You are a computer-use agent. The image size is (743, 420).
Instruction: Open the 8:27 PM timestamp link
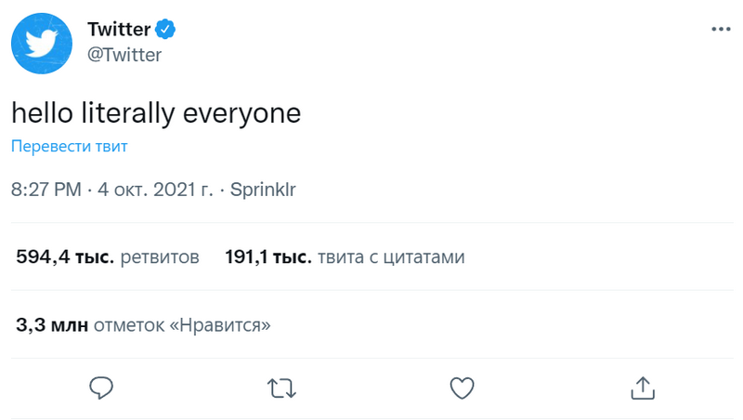46,190
